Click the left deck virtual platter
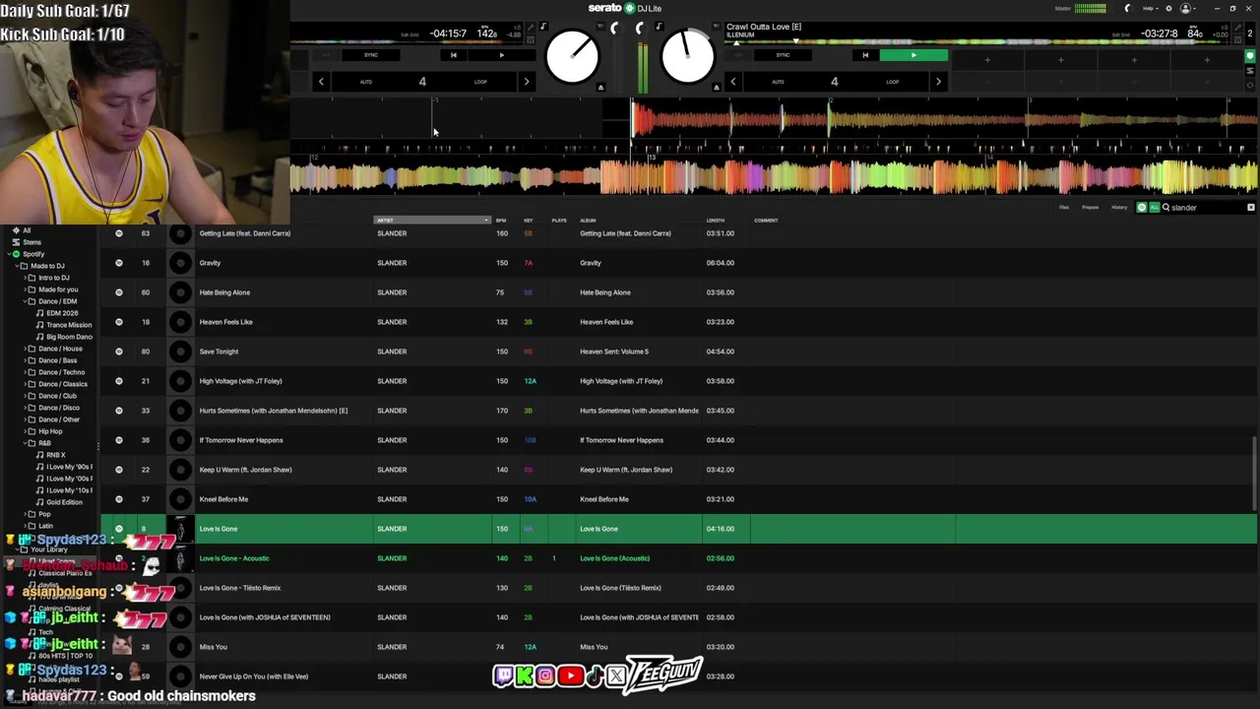This screenshot has width=1260, height=709. pos(572,57)
